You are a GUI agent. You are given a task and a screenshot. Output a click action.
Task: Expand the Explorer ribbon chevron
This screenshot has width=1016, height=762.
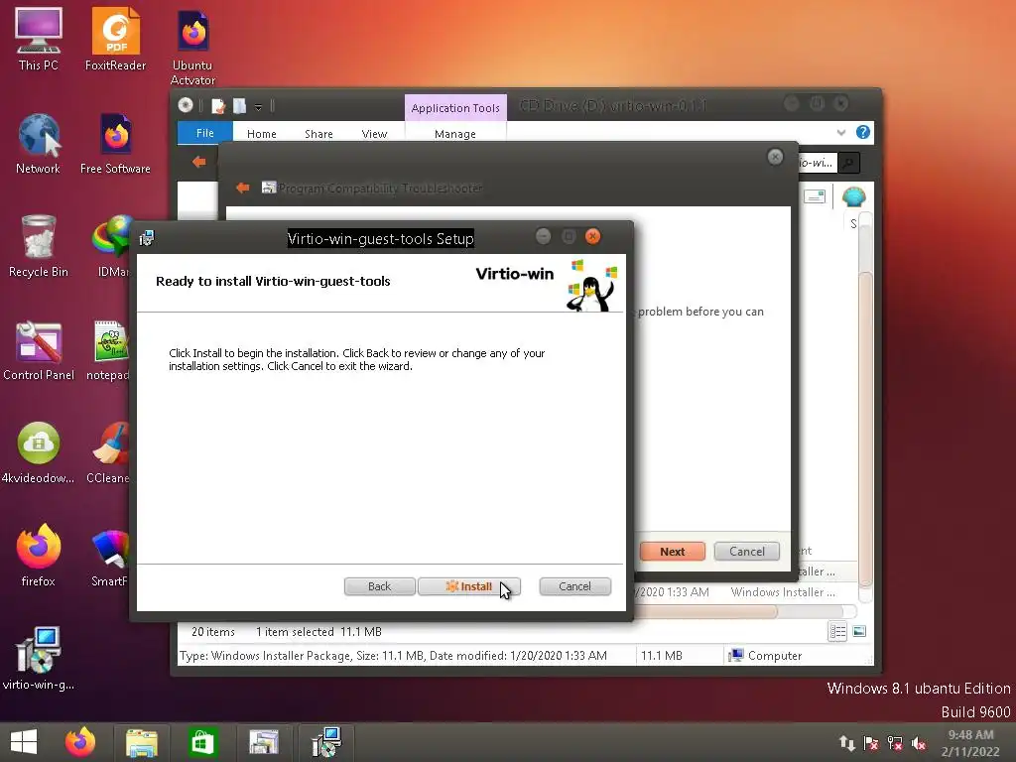(x=841, y=132)
